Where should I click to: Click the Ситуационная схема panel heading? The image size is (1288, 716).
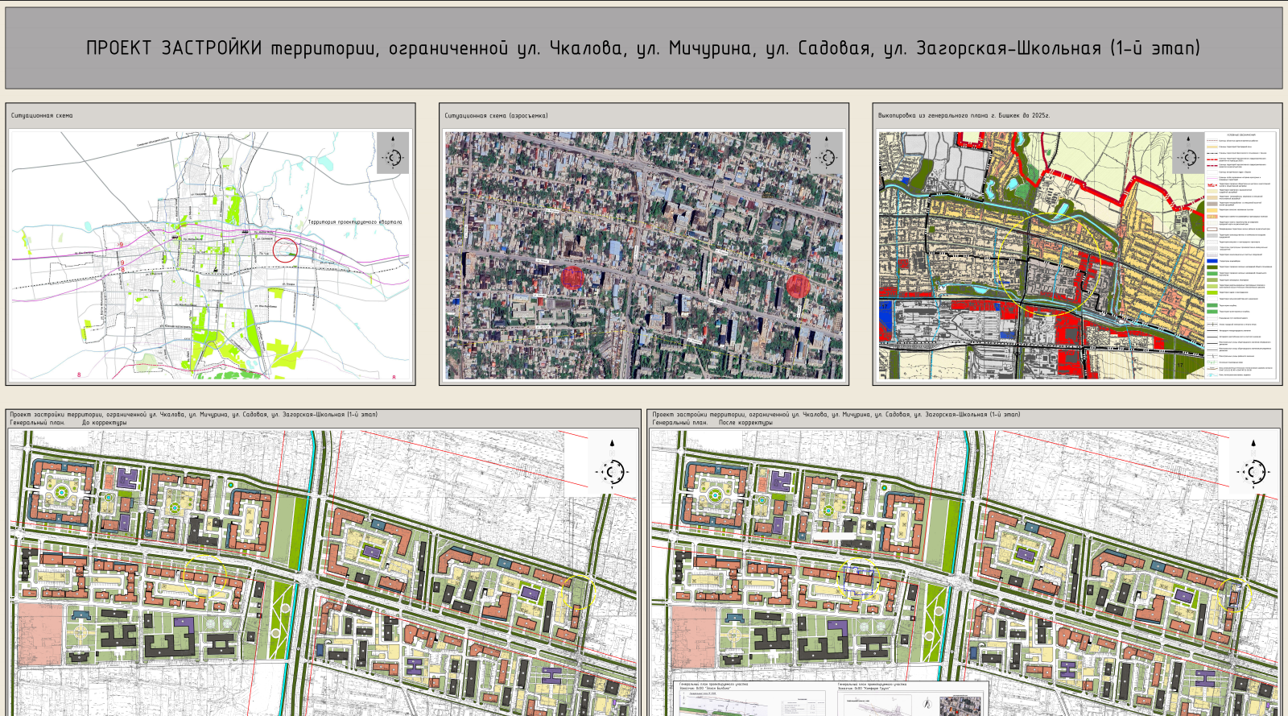click(42, 116)
